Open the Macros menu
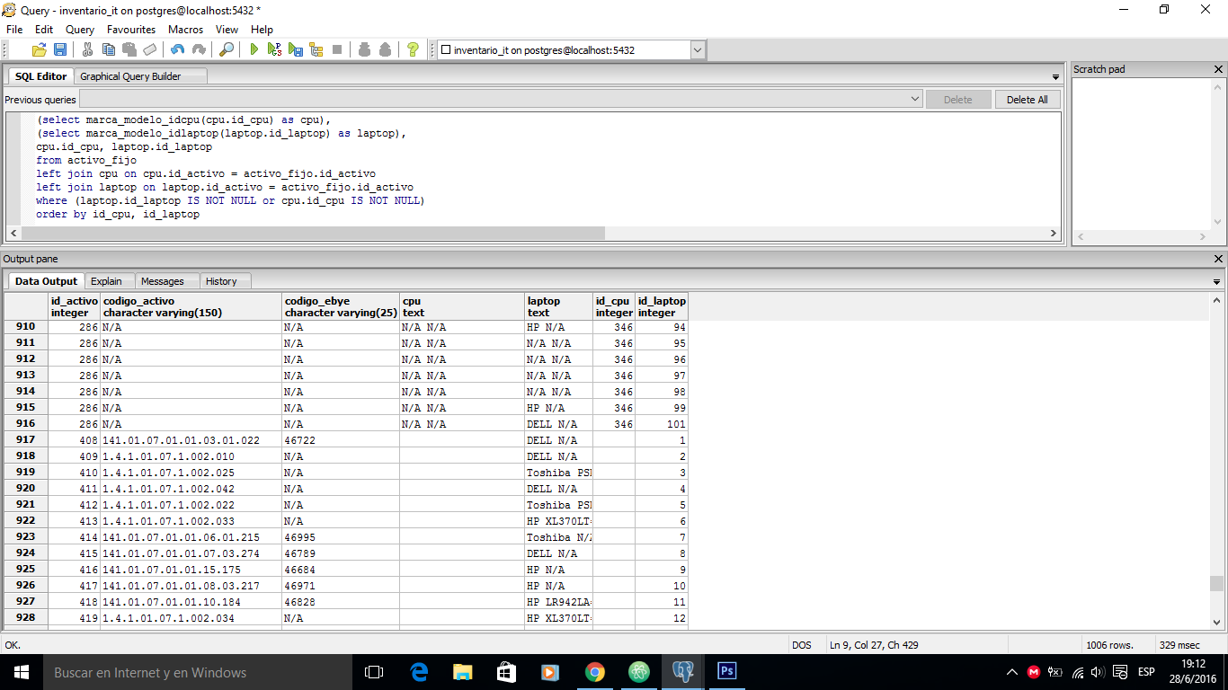This screenshot has width=1228, height=690. (186, 30)
